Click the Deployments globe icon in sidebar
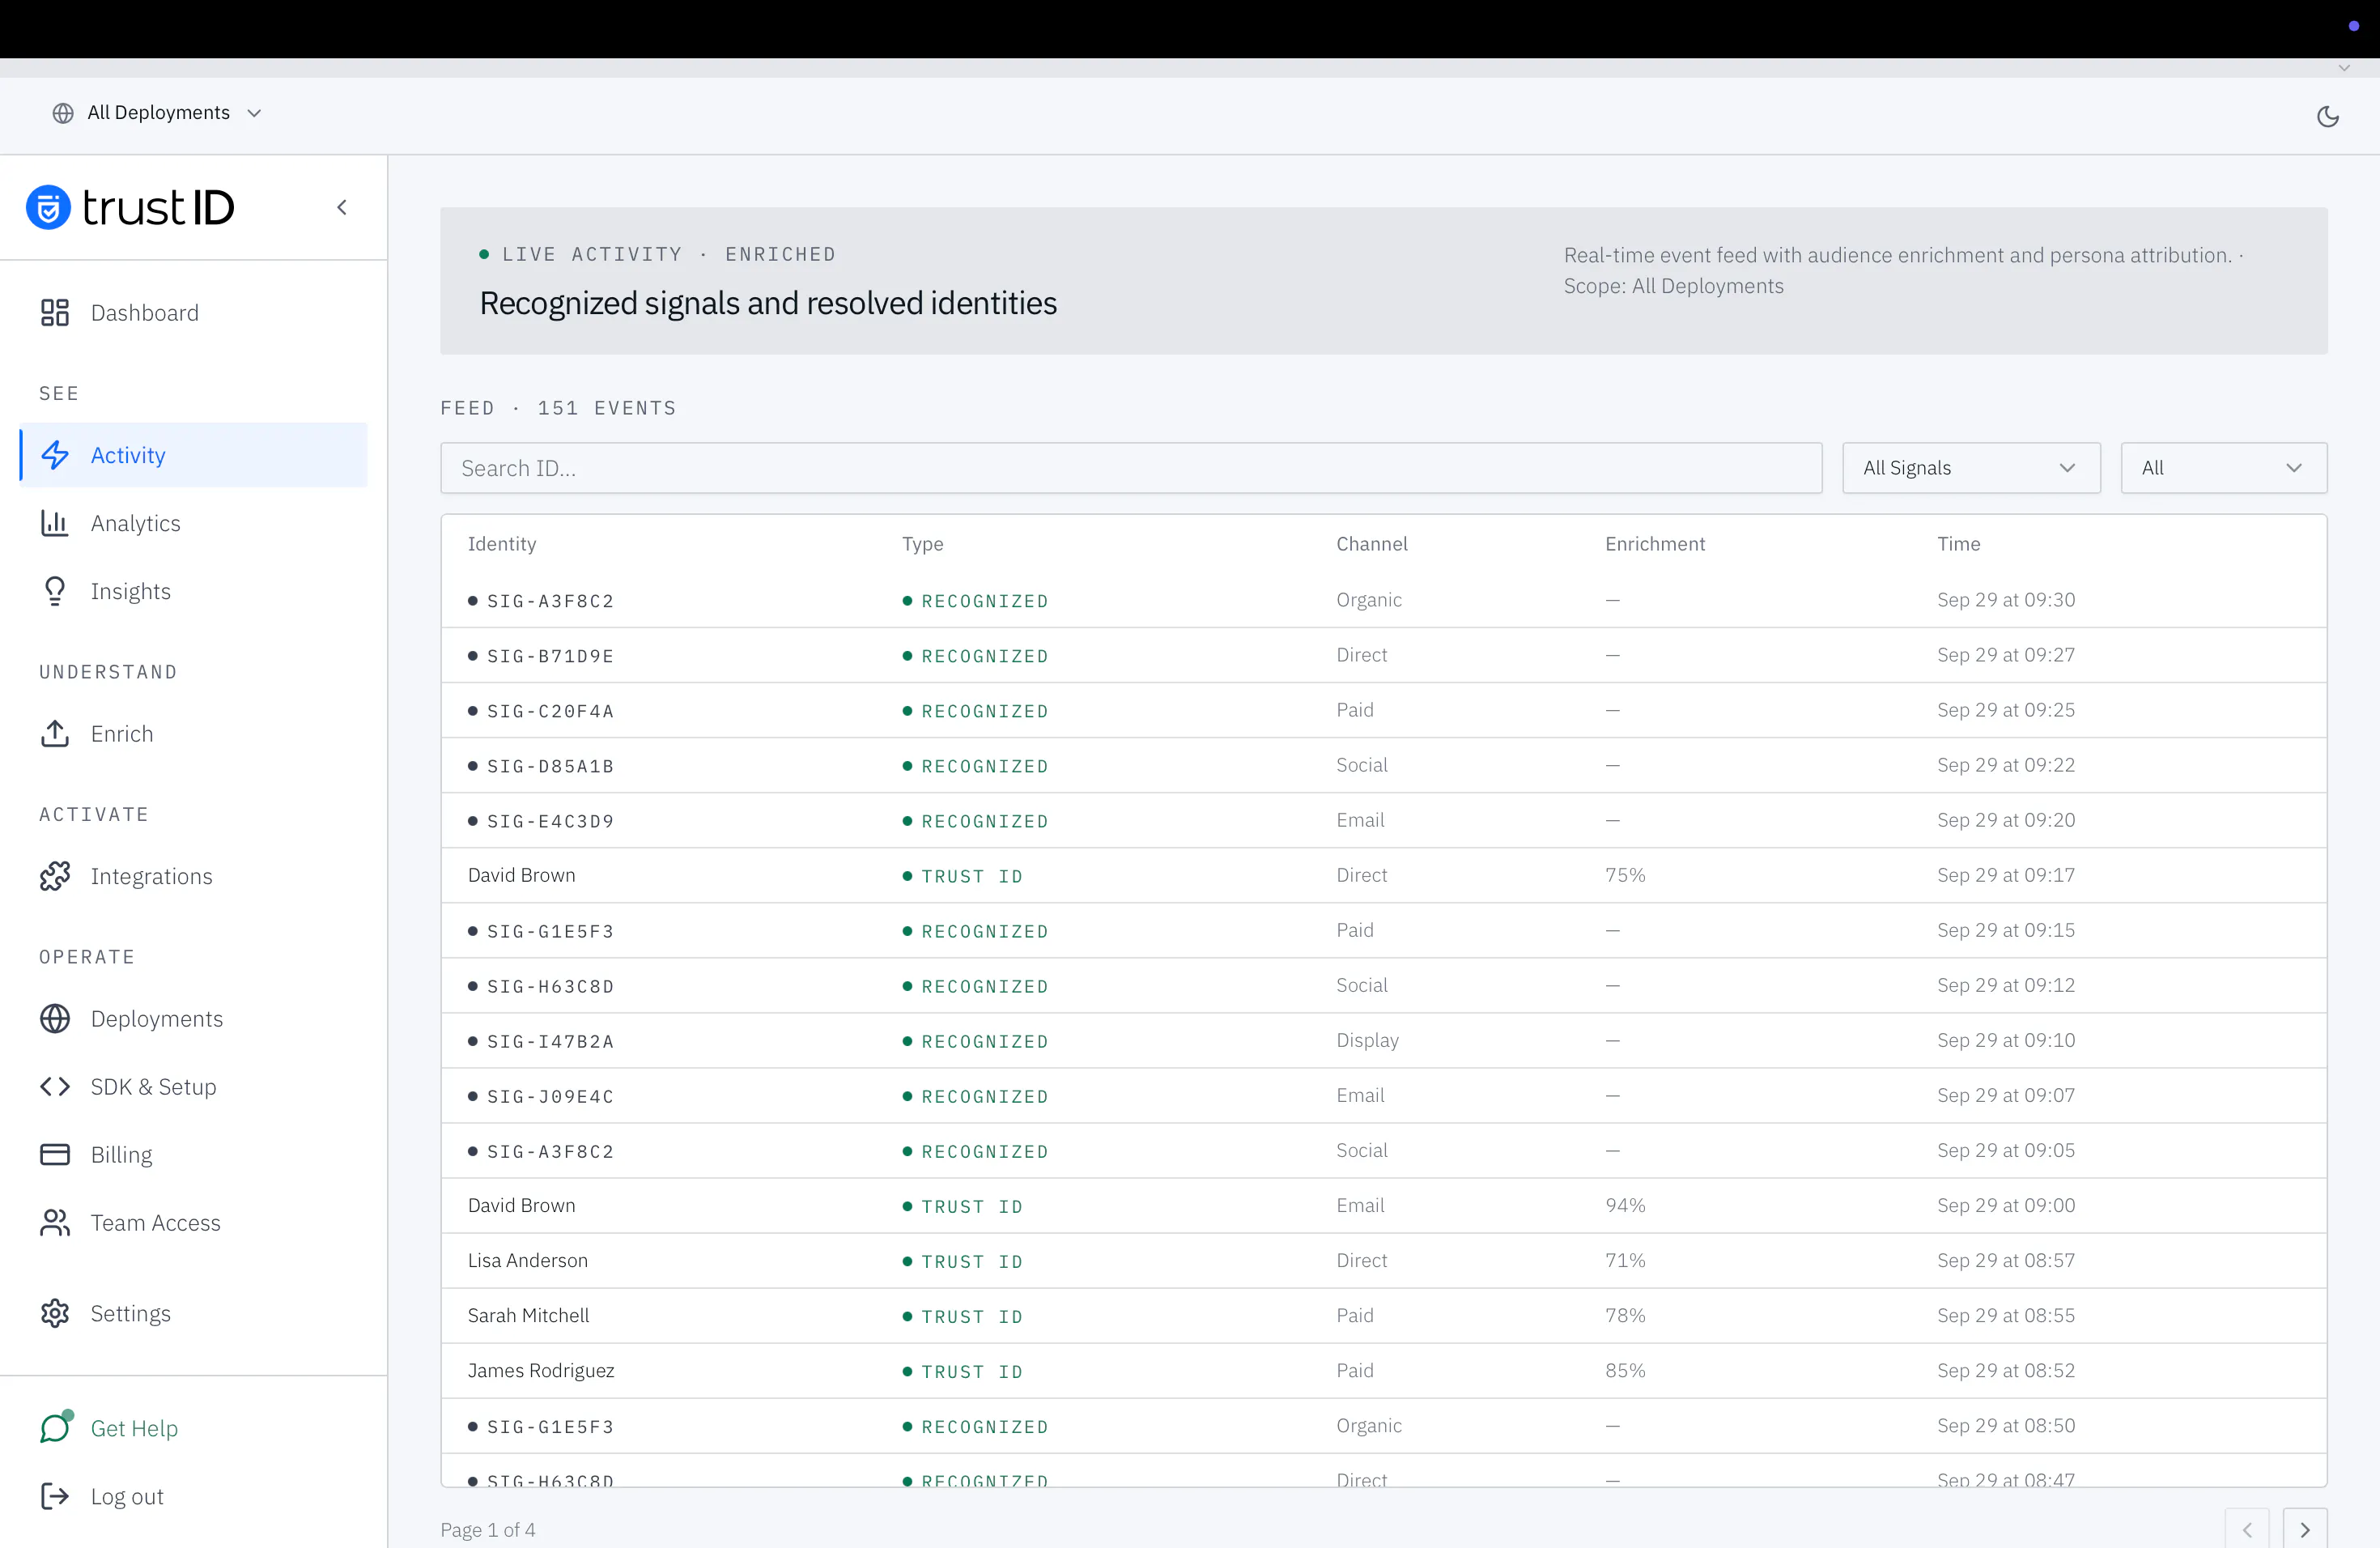2380x1548 pixels. (x=55, y=1018)
